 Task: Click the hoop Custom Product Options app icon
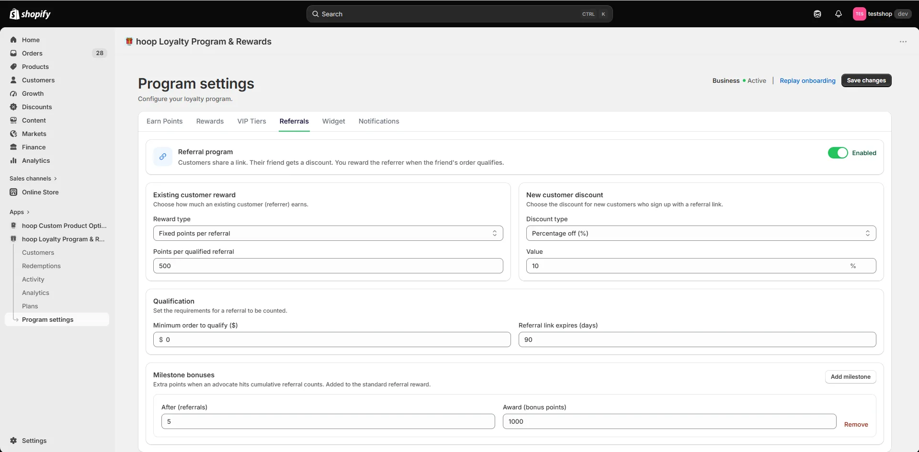pos(13,226)
